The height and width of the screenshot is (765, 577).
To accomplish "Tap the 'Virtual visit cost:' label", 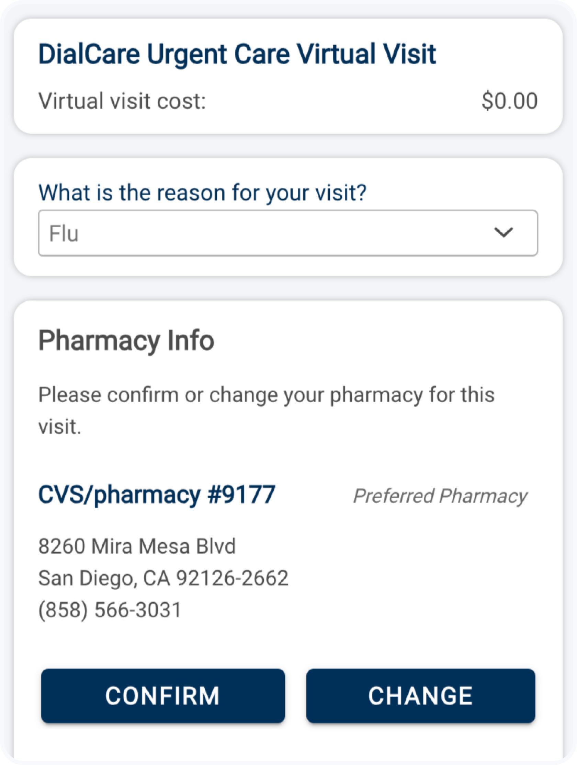I will pyautogui.click(x=122, y=101).
